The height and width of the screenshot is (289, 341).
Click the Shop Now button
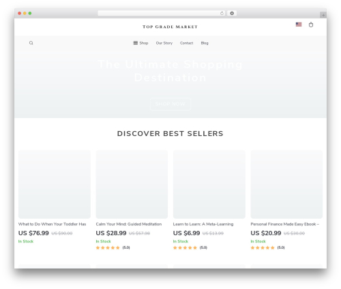170,104
